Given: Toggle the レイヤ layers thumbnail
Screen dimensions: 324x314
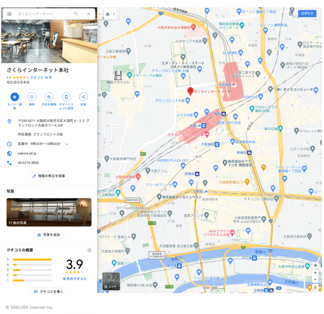Looking at the screenshot, I should [111, 281].
